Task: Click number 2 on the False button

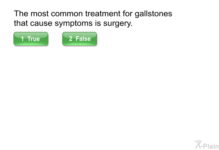Action: pyautogui.click(x=71, y=39)
